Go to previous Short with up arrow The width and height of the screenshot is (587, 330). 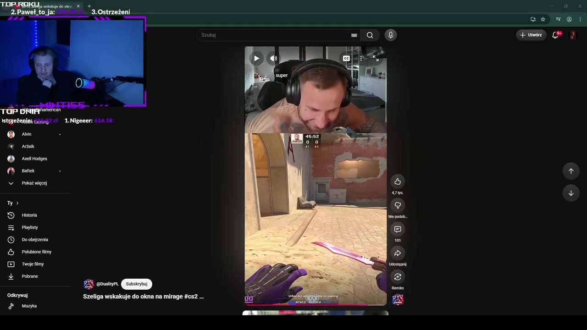pyautogui.click(x=571, y=171)
